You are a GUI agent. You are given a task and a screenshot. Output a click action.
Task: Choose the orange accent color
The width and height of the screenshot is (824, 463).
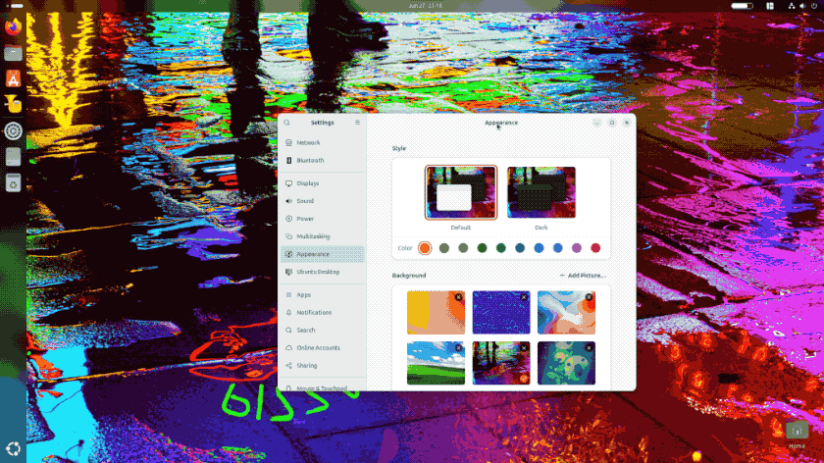coord(425,248)
